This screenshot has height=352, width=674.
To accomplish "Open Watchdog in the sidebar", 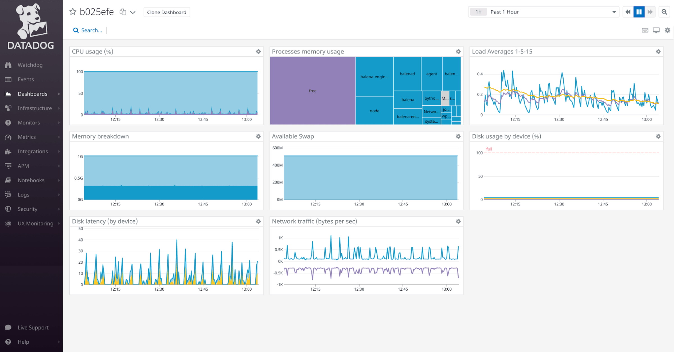I will (30, 65).
